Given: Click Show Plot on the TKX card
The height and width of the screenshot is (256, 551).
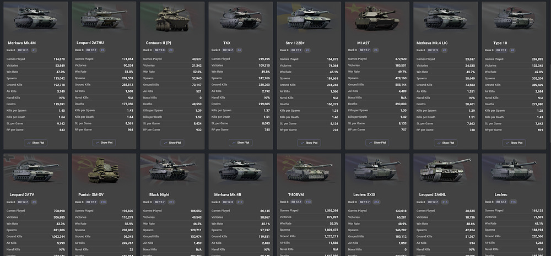Looking at the screenshot, I should click(x=240, y=143).
